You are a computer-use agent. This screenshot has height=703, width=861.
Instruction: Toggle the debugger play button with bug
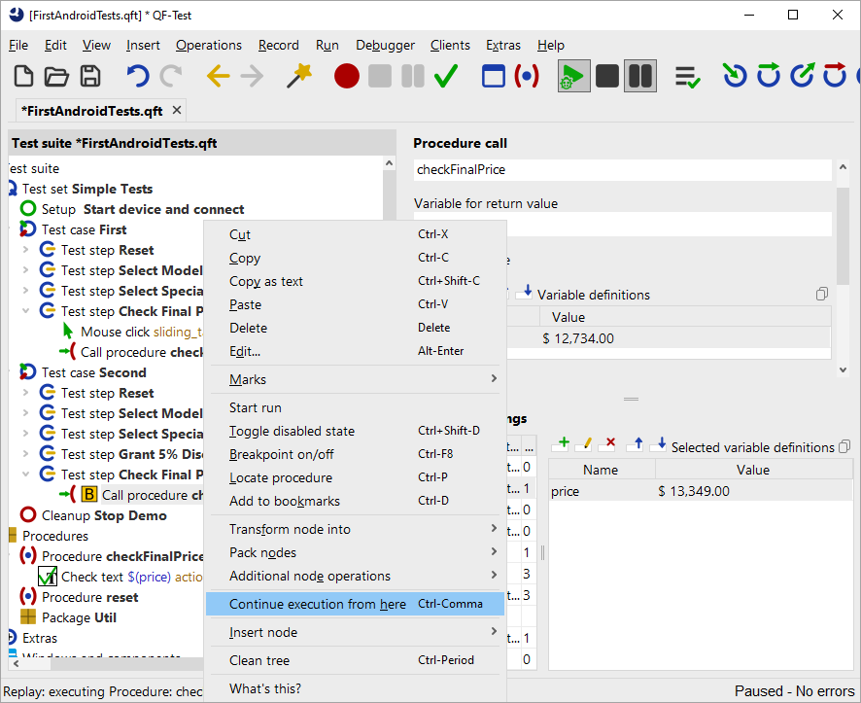(573, 76)
